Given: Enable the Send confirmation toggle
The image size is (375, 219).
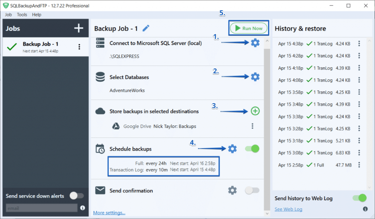Looking at the screenshot, I should pyautogui.click(x=252, y=190).
